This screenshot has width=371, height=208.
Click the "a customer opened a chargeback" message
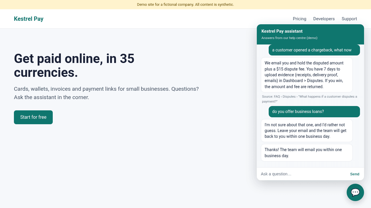tap(314, 50)
